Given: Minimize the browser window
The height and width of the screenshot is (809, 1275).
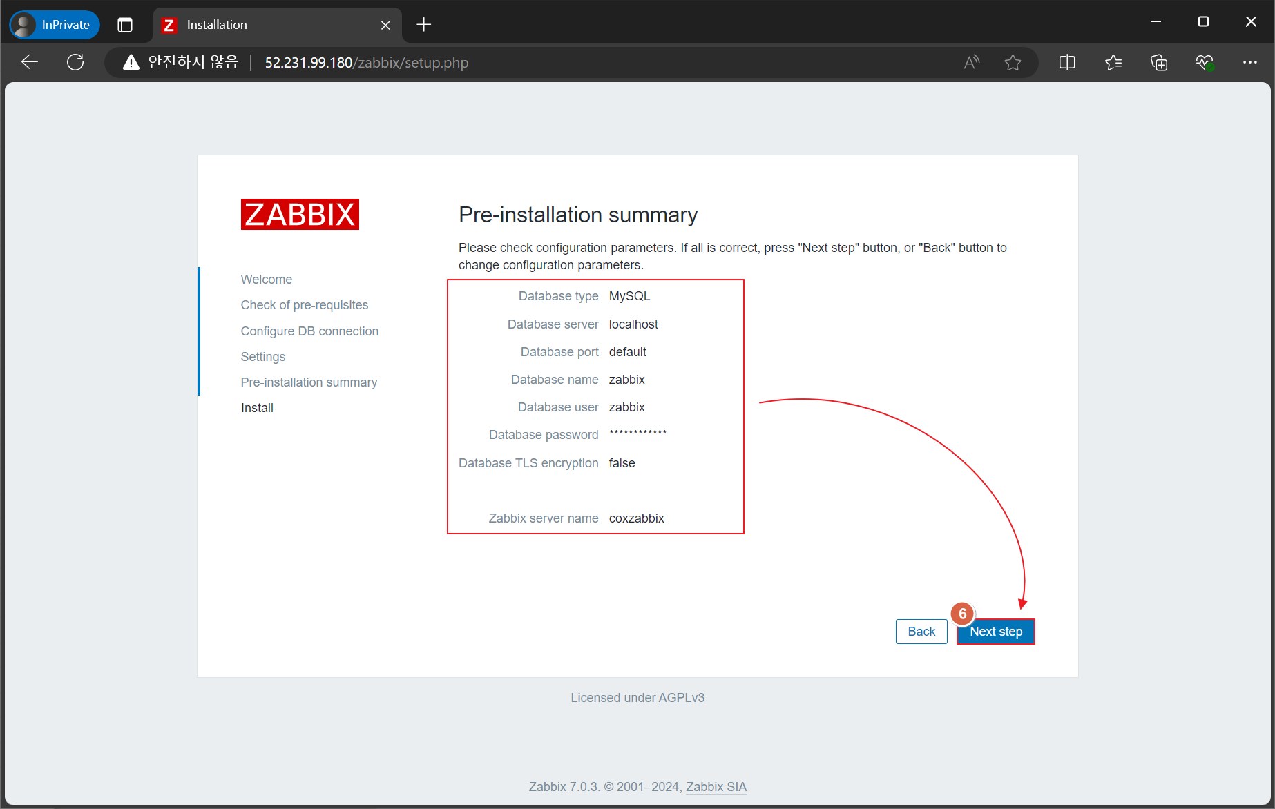Looking at the screenshot, I should pos(1156,22).
